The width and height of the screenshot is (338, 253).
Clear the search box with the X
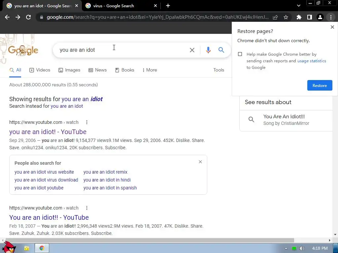pos(192,50)
